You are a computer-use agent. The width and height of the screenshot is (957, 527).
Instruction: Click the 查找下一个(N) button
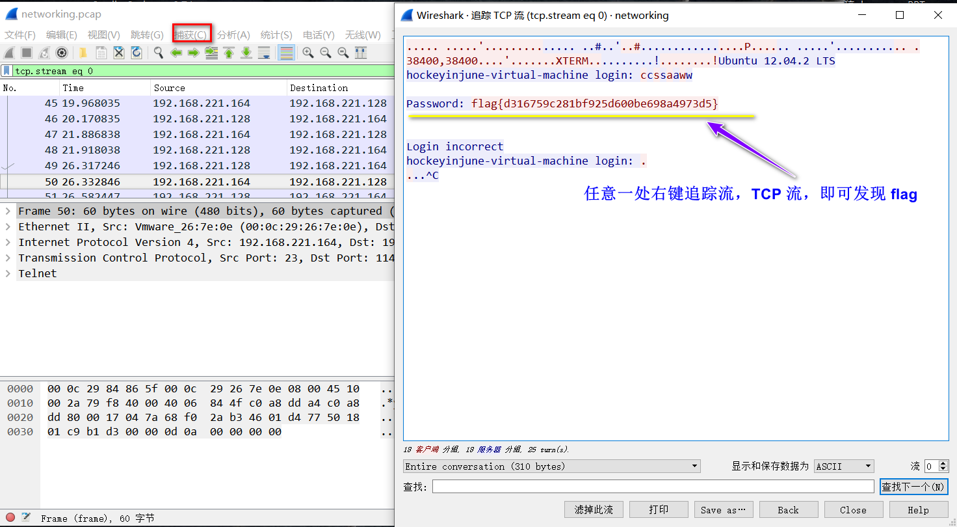point(913,487)
